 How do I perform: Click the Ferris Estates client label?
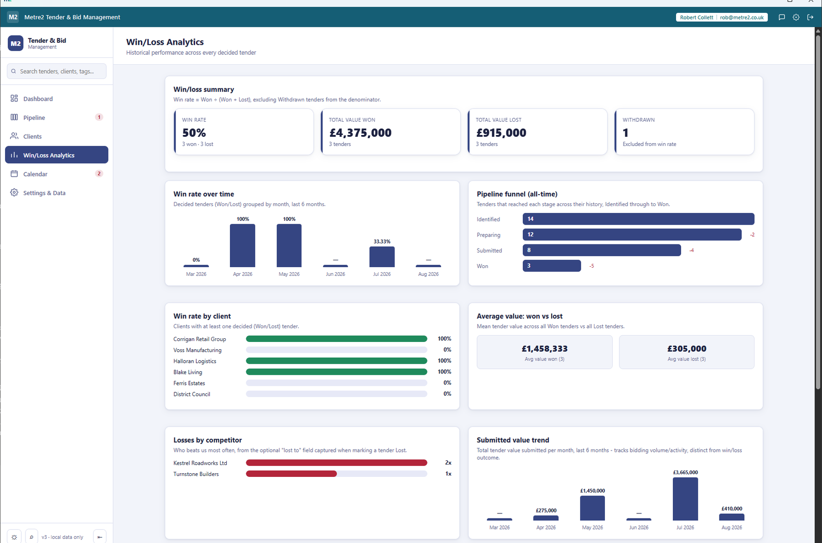coord(189,383)
